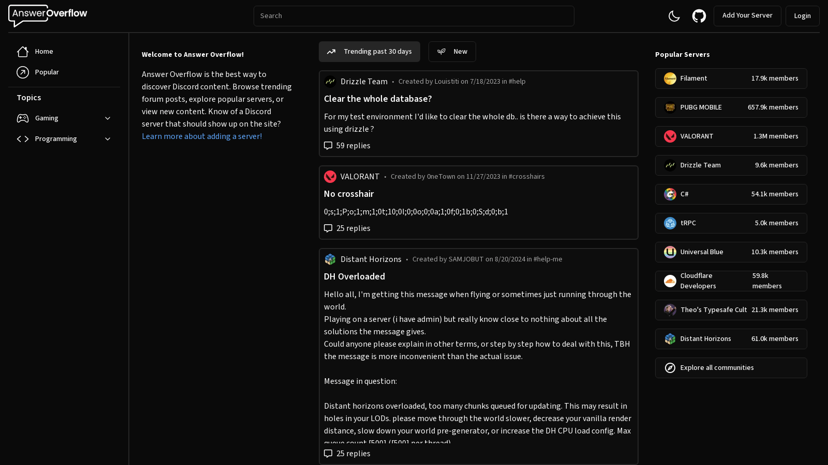Click 1.3M members text
The image size is (828, 465).
point(776,136)
